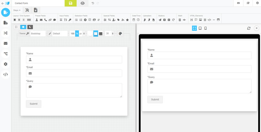Go back using the top-left arrow
Image resolution: width=261 pixels, height=132 pixels.
(x=3, y=3)
